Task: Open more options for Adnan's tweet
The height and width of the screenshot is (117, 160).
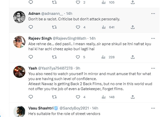Action: point(153,13)
